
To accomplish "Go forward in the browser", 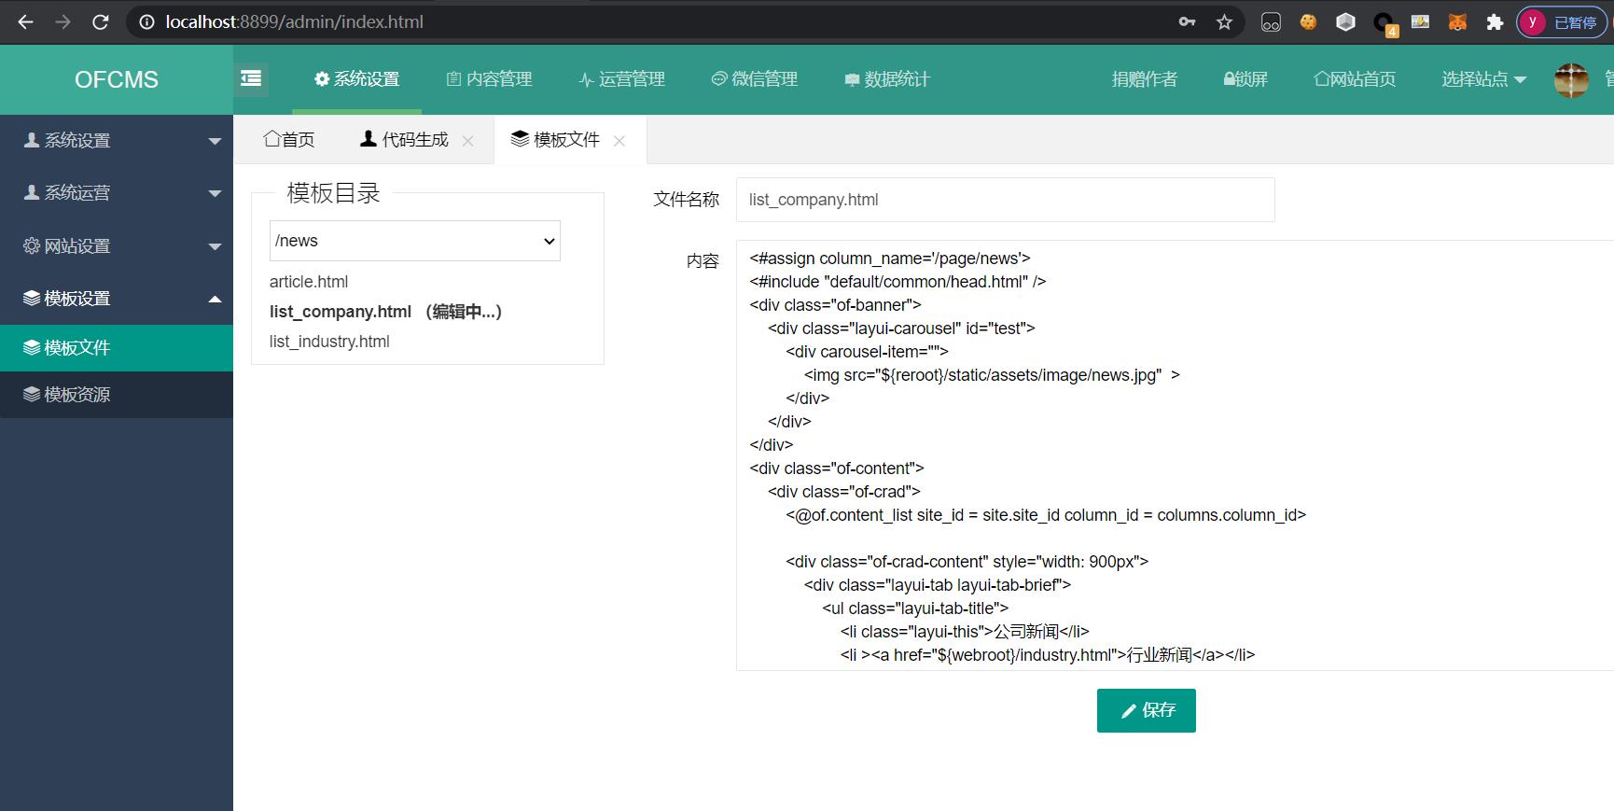I will (63, 21).
